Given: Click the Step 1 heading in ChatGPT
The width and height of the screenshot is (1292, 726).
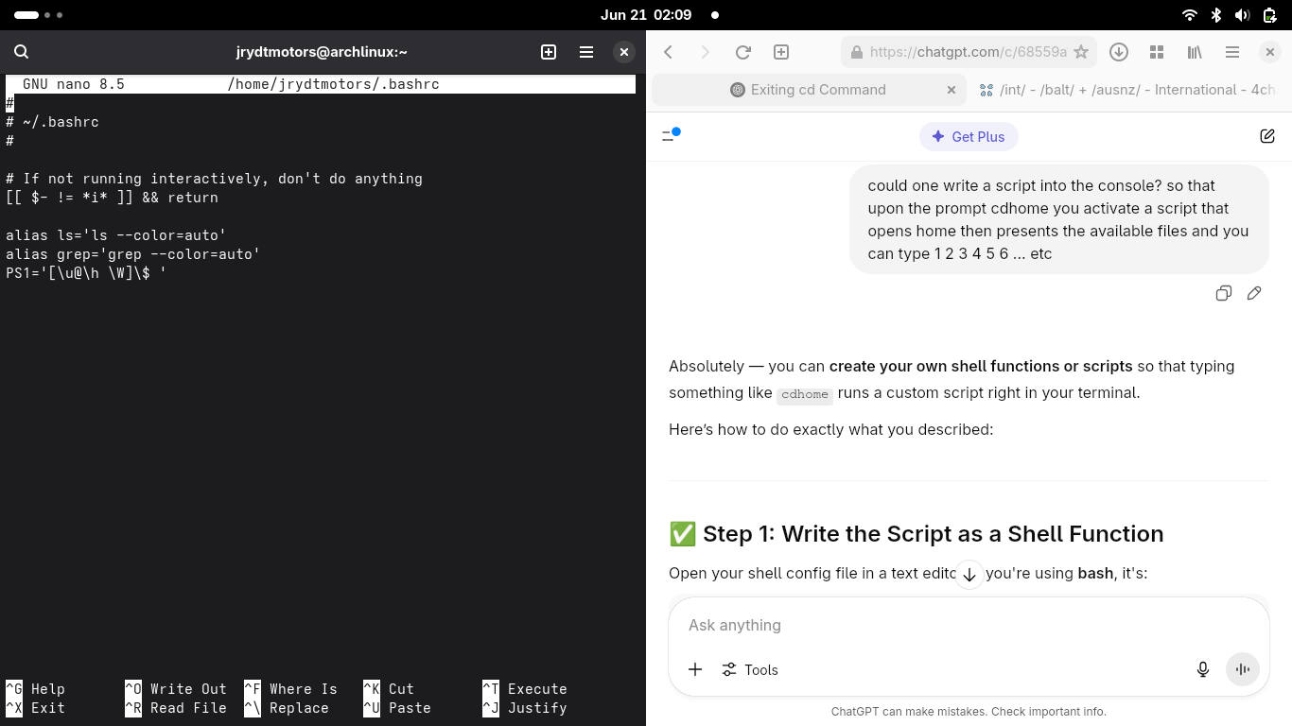Looking at the screenshot, I should pyautogui.click(x=917, y=534).
